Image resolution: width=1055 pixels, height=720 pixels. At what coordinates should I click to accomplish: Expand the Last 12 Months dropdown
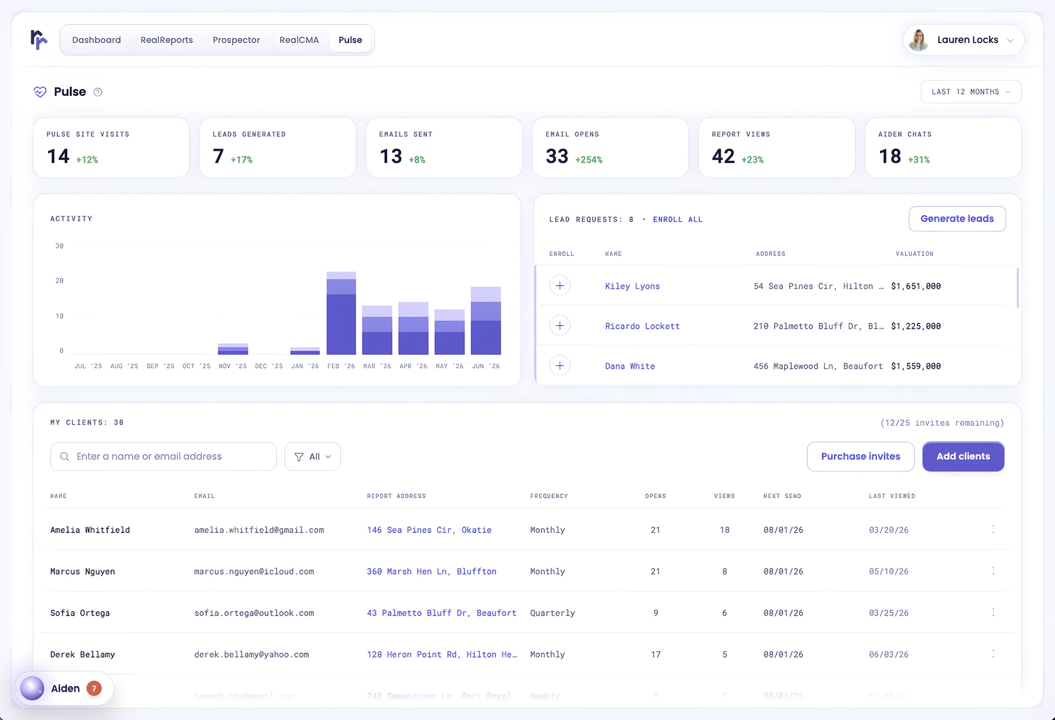point(971,92)
